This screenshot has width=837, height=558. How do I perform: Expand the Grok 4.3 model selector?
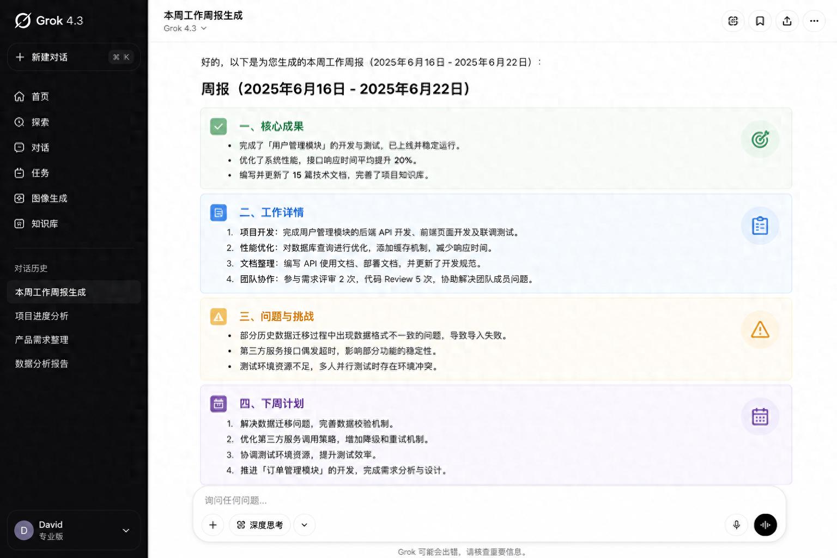click(185, 28)
